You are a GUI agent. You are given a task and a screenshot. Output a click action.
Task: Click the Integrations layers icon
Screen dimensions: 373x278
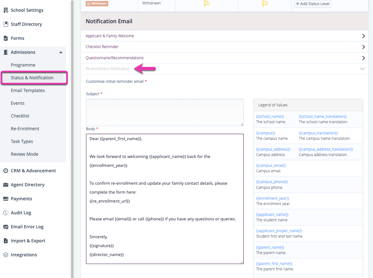(x=5, y=255)
